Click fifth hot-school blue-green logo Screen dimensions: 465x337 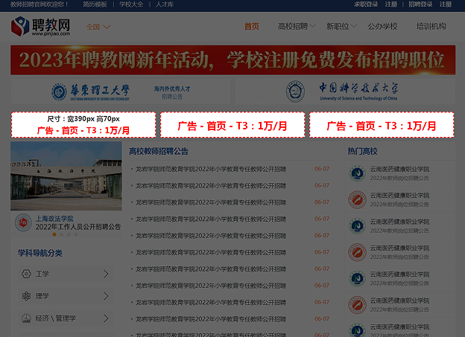pyautogui.click(x=357, y=279)
